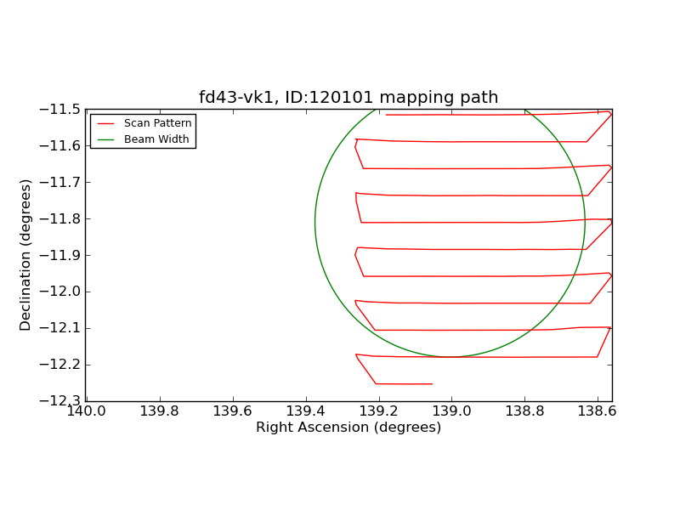The image size is (680, 510).
Task: Click the plot title 'fd43-vk1, ID:120101 mapping path'
Action: 348,97
